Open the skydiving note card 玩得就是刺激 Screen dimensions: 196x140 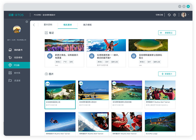[x=106, y=53]
